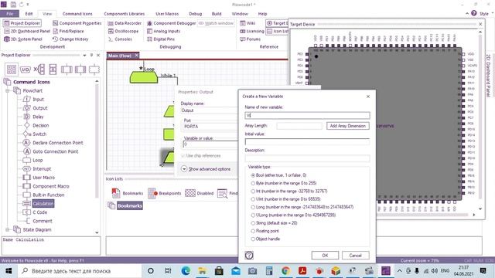Show Component Properties panel

tap(77, 23)
